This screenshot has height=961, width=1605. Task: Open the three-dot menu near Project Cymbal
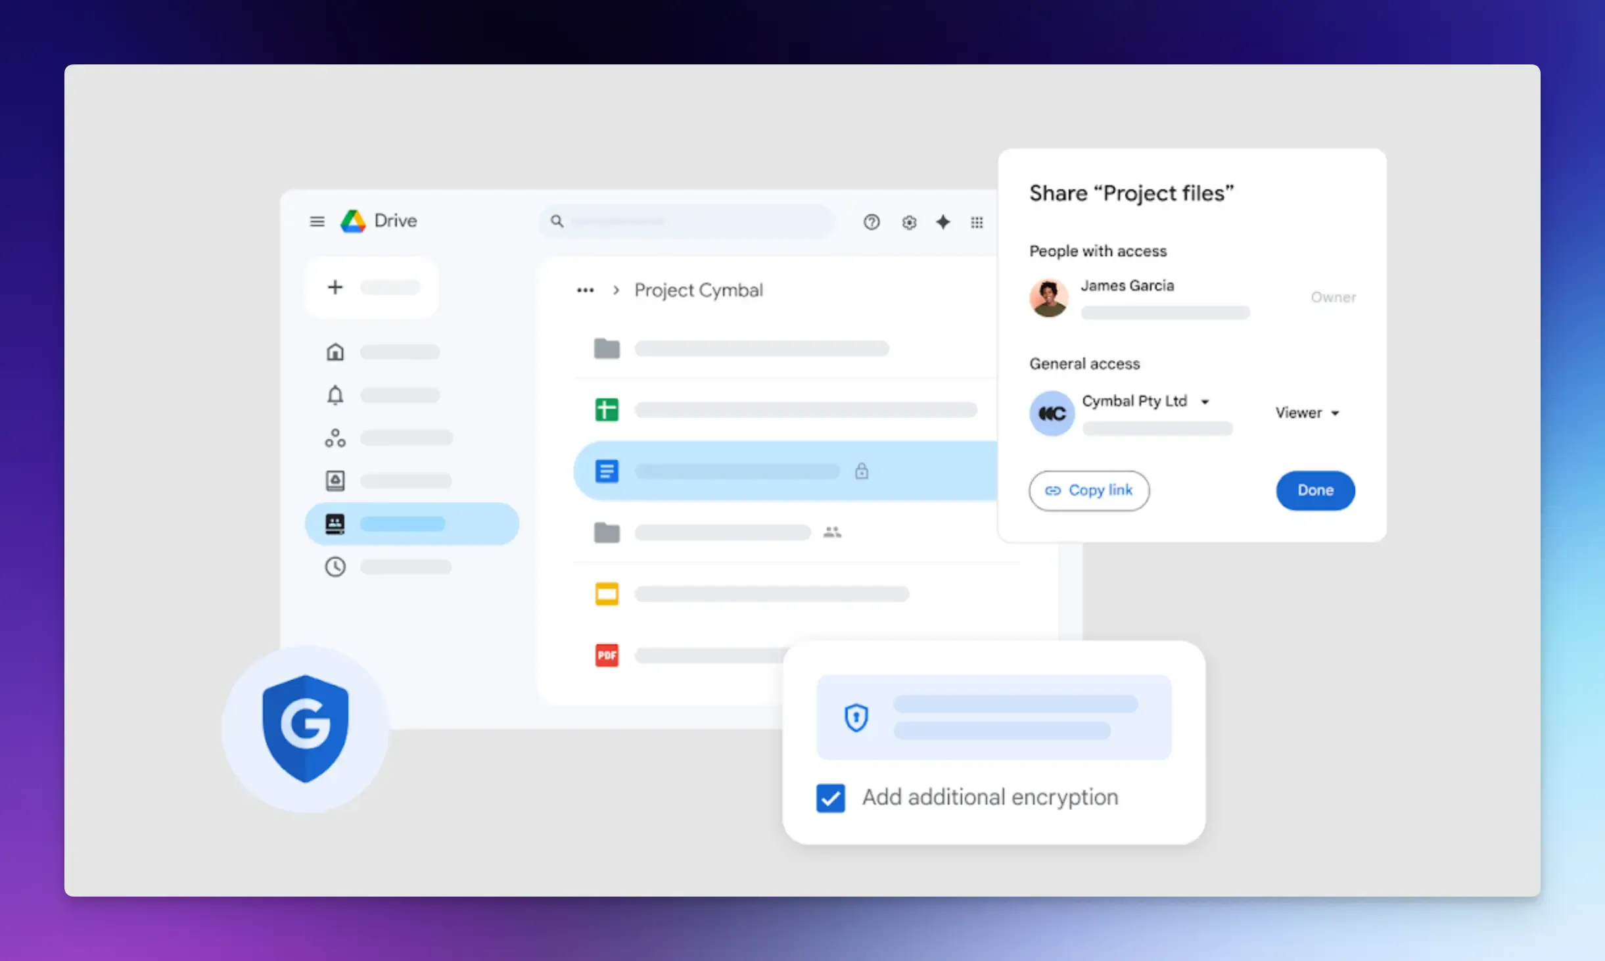pyautogui.click(x=584, y=289)
